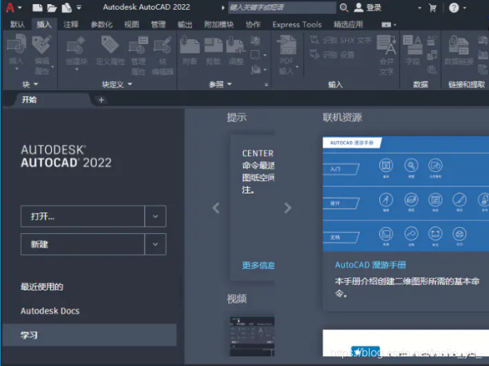This screenshot has height=366, width=489.
Task: Click the 合并文字 combine text icon
Action: tap(386, 51)
